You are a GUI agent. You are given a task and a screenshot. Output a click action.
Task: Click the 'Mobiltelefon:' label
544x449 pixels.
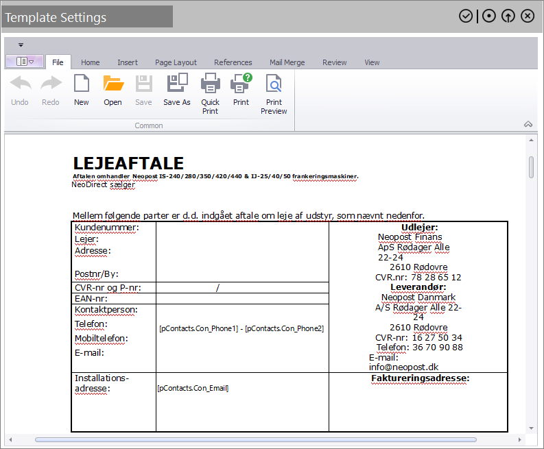click(x=102, y=339)
